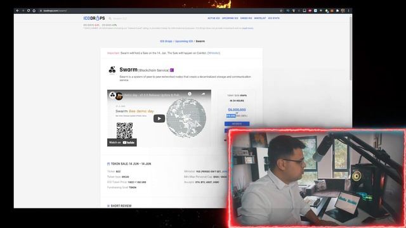406x228 pixels.
Task: Click the icodrops.com address bar
Action: click(x=158, y=11)
